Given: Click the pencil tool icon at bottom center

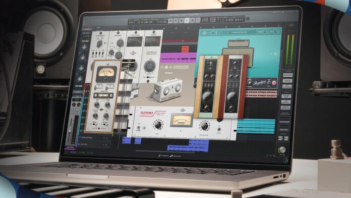Looking at the screenshot, I should [159, 156].
